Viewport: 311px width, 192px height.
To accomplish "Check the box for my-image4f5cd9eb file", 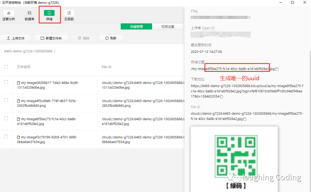I will pyautogui.click(x=6, y=100).
